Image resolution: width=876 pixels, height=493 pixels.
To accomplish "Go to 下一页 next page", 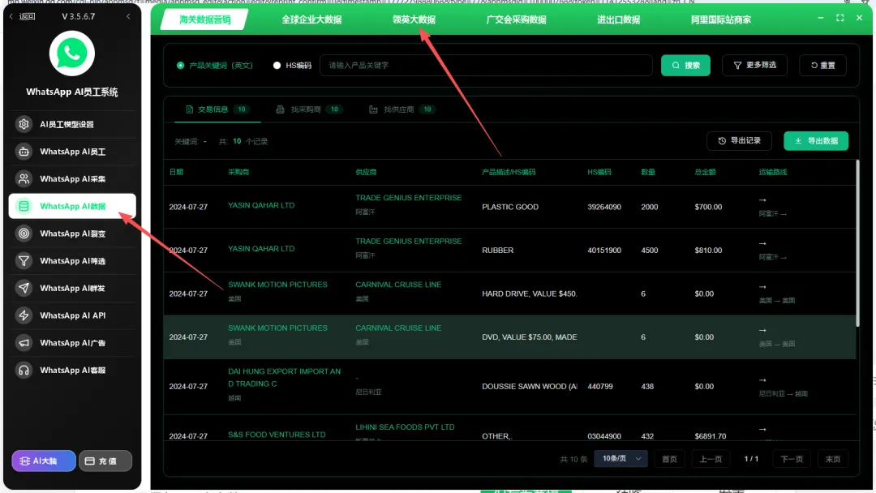I will [792, 459].
